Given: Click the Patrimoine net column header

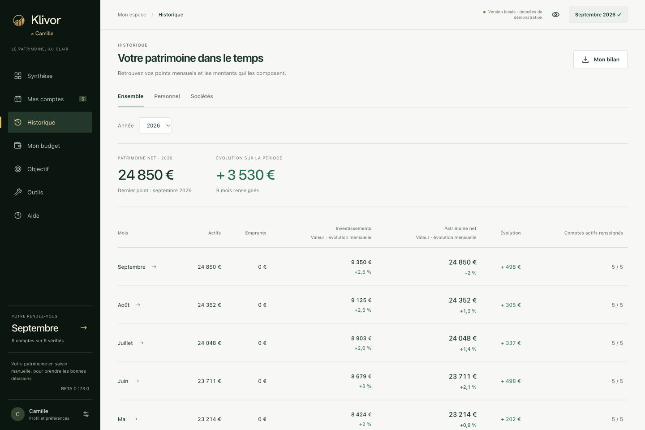Looking at the screenshot, I should tap(460, 228).
